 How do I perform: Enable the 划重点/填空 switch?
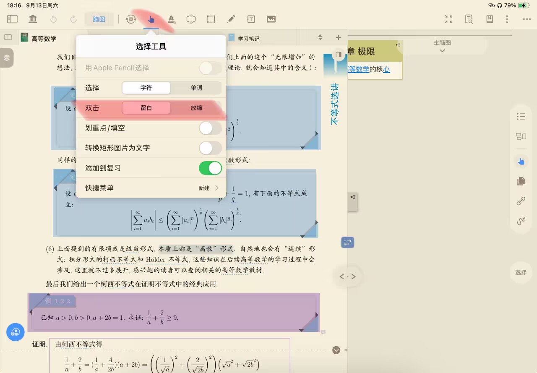(x=210, y=128)
